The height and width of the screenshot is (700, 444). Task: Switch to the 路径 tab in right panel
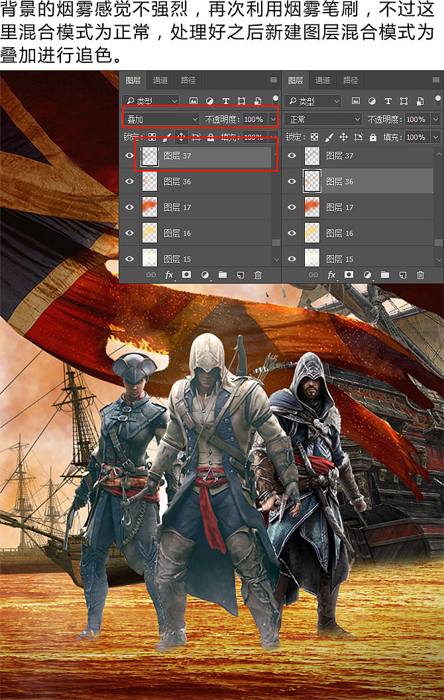pyautogui.click(x=351, y=80)
